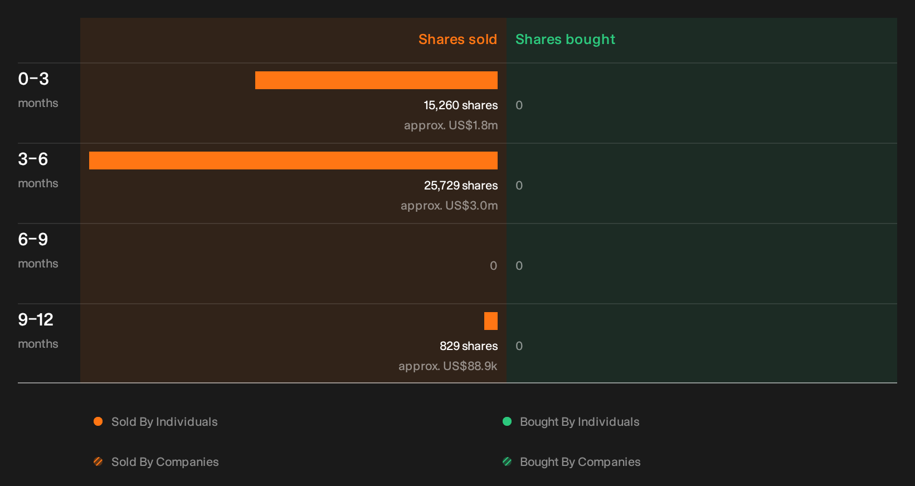Click the Shares bought column header
Screen dimensions: 915x486
[x=565, y=40]
